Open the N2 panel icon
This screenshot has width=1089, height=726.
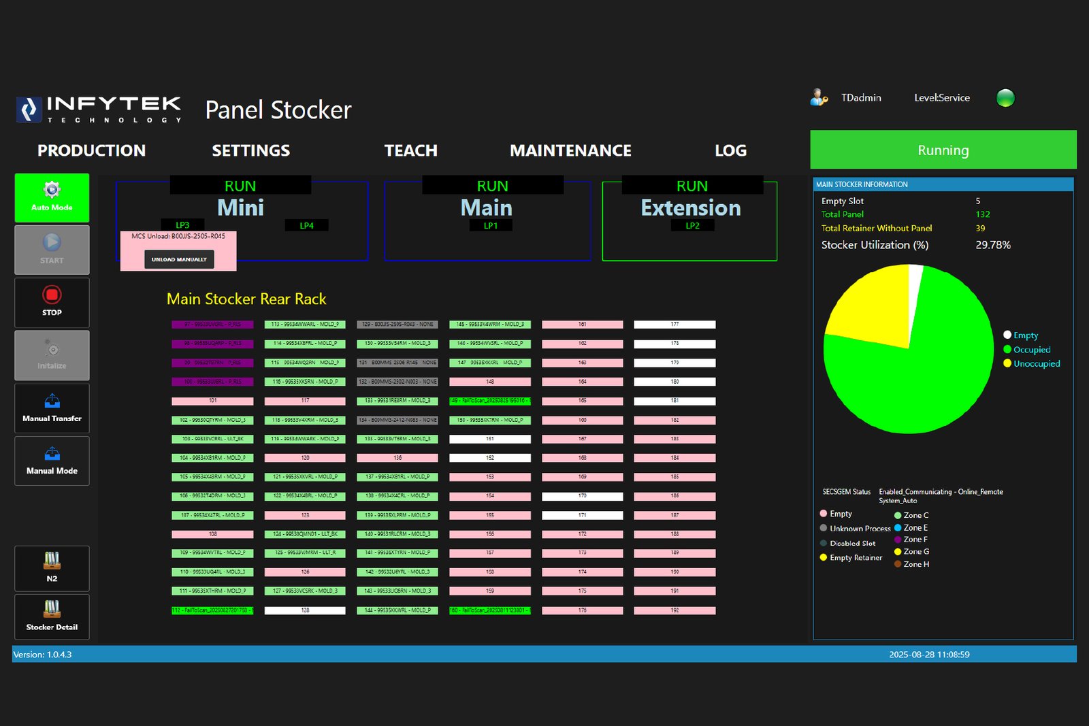click(x=51, y=568)
